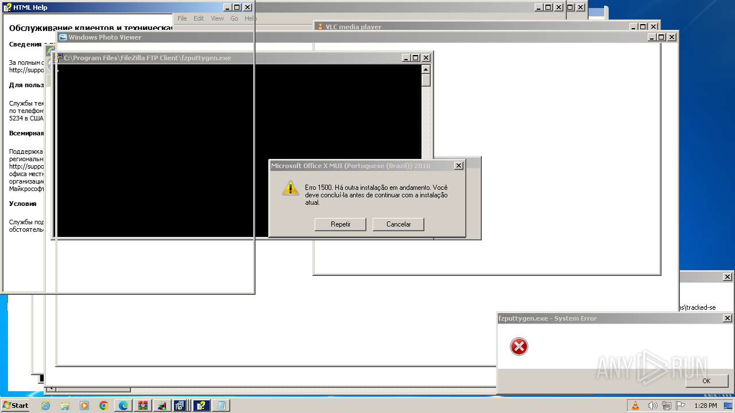
Task: Click the HTML Help title bar icon
Action: pos(7,7)
